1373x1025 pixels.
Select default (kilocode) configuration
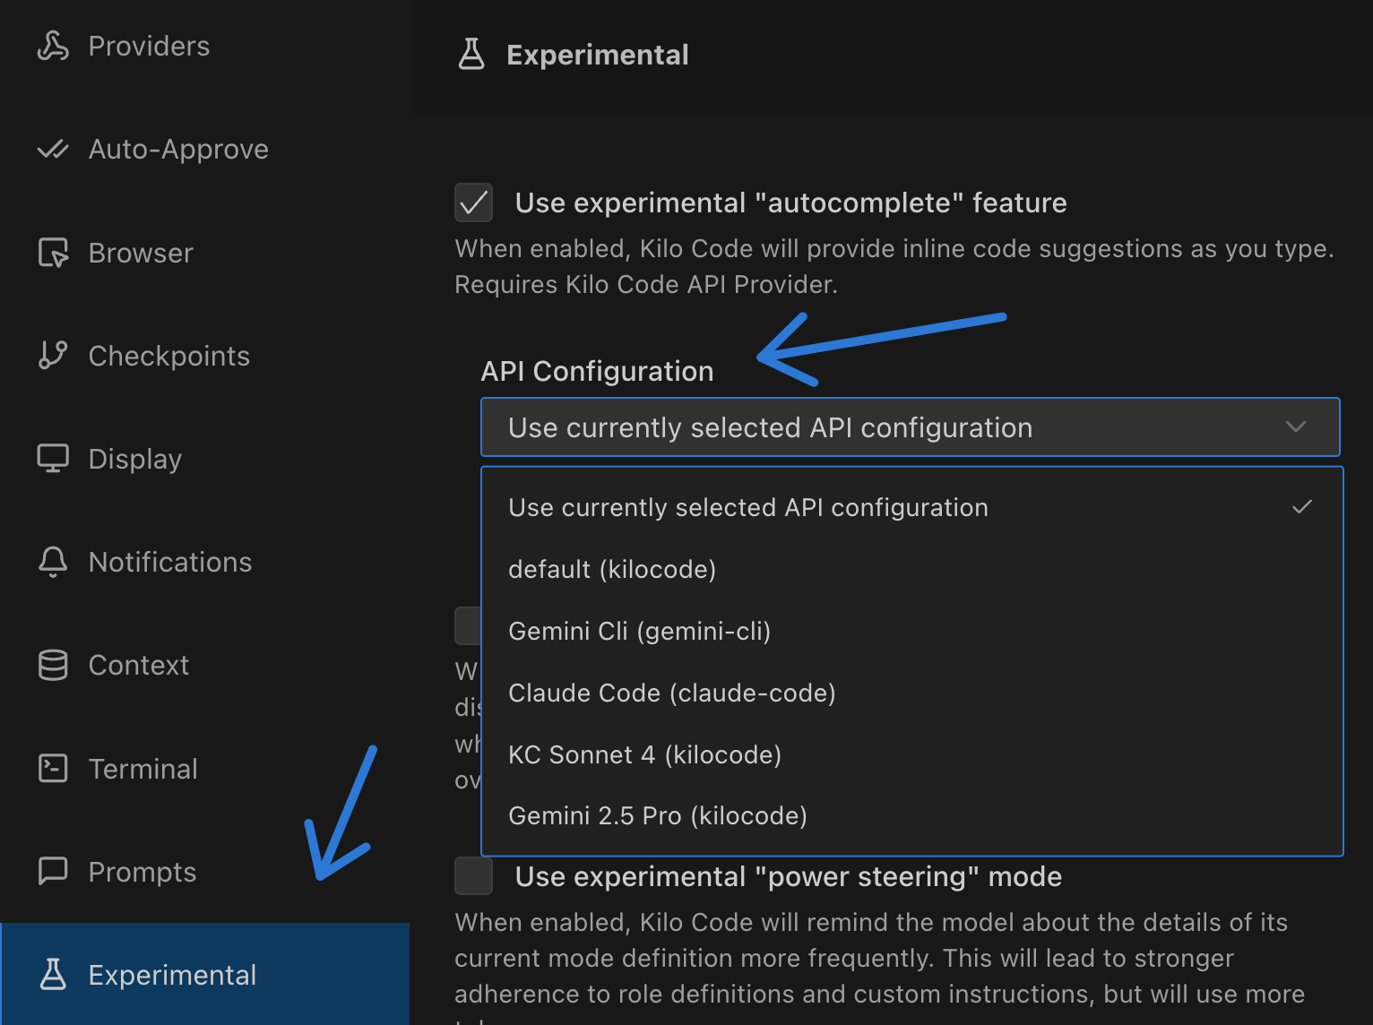point(911,569)
